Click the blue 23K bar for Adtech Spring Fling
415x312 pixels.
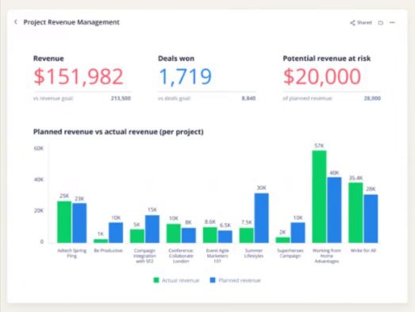pos(79,223)
